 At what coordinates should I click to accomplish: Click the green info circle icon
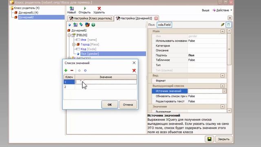click(x=93, y=25)
